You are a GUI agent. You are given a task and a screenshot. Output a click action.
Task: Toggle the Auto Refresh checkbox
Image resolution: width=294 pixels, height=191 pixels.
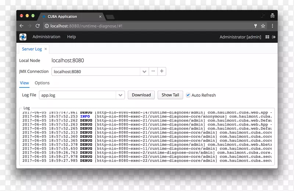click(x=188, y=95)
